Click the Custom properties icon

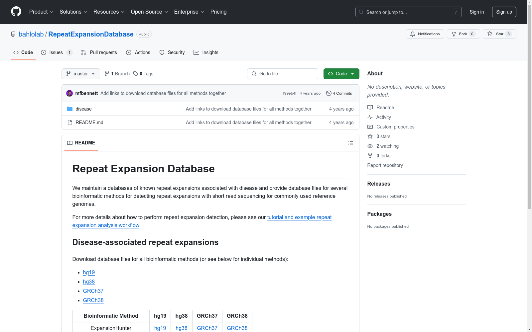tap(370, 127)
